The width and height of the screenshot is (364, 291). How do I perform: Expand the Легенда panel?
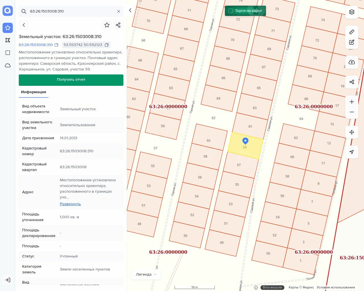(x=146, y=275)
